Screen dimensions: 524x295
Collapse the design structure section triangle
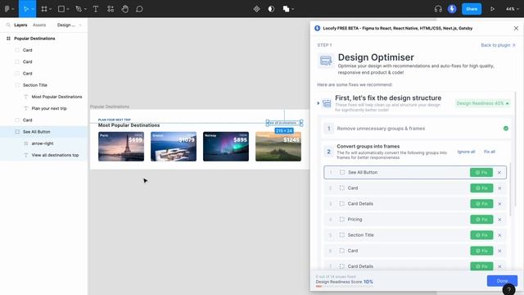318,103
